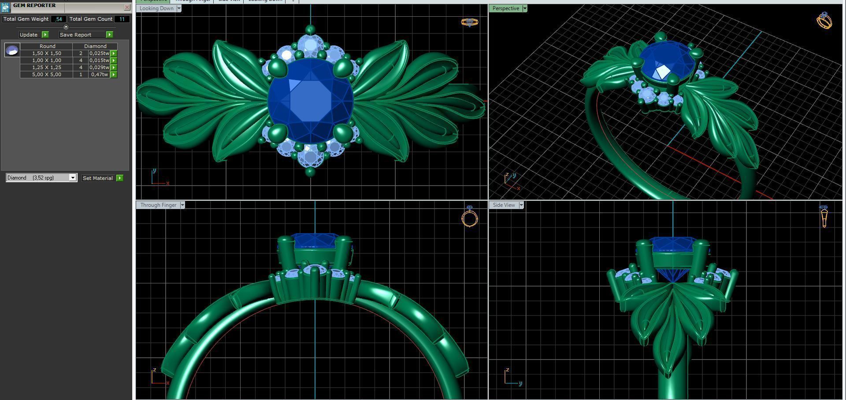Click the 'Diamond' column header

pyautogui.click(x=95, y=46)
